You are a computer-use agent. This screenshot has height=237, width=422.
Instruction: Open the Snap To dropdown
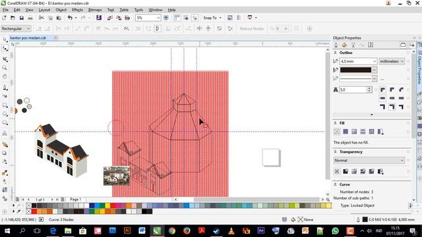tap(220, 18)
